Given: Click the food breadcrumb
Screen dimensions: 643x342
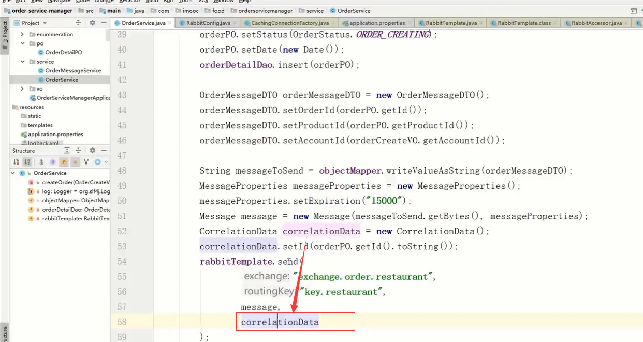Looking at the screenshot, I should [x=214, y=10].
